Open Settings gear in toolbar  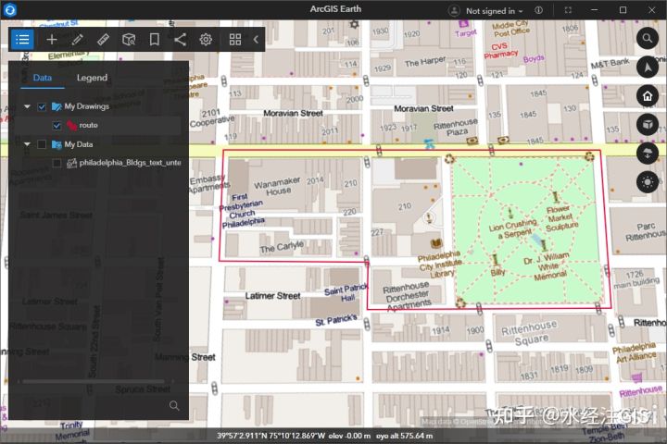pos(206,40)
